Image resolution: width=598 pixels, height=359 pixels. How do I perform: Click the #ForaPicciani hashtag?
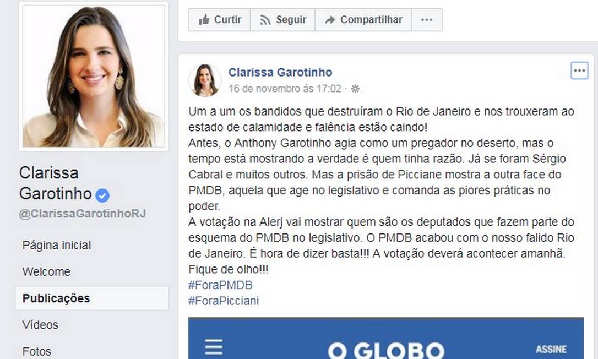click(x=224, y=301)
